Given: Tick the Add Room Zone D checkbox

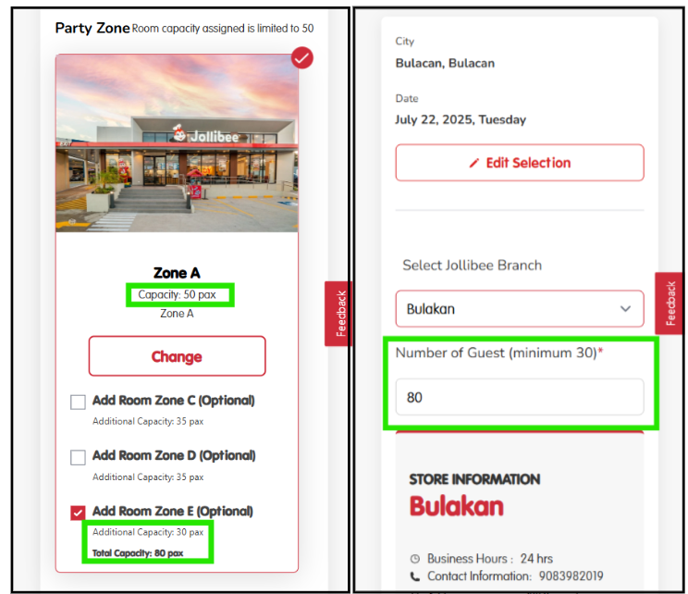Looking at the screenshot, I should pos(79,456).
